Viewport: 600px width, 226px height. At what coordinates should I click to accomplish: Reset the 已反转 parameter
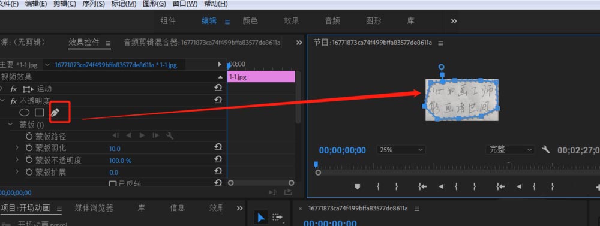(x=218, y=183)
